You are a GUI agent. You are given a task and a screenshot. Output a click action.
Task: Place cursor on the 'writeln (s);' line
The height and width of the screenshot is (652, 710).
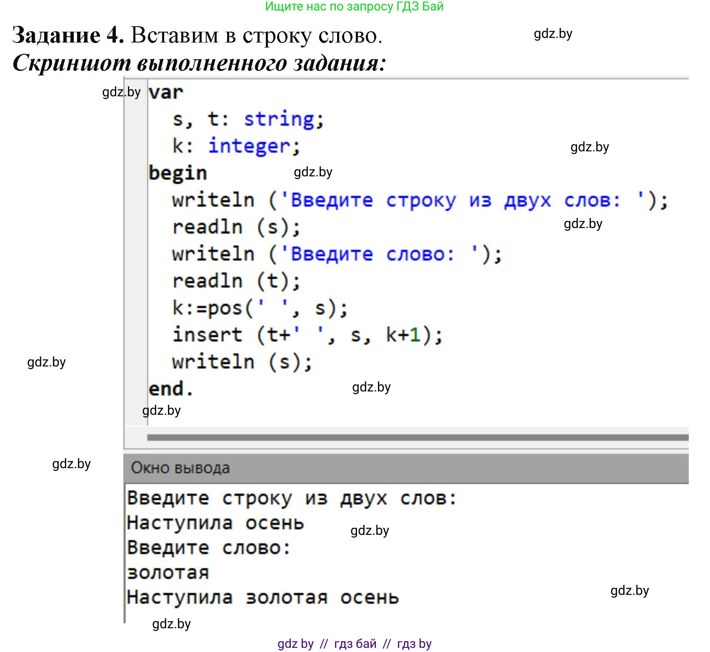point(242,362)
